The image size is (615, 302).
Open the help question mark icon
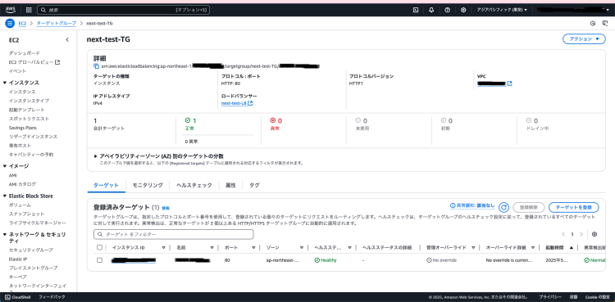tap(447, 10)
